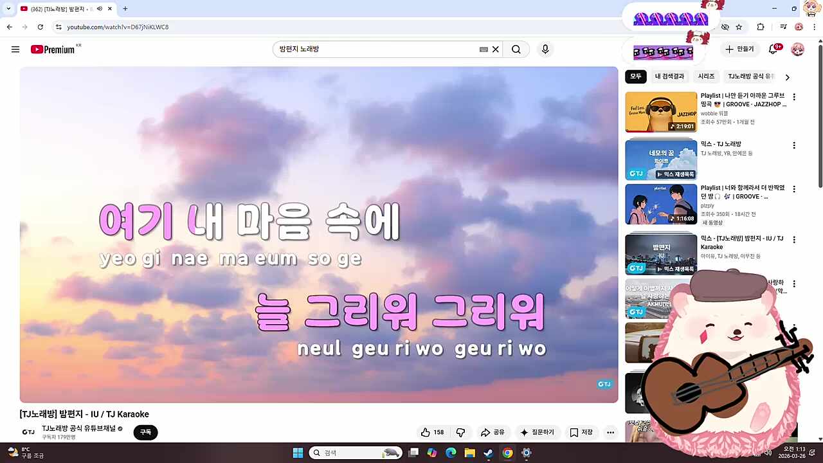Open more actions ellipsis under video
This screenshot has width=823, height=463.
[610, 433]
